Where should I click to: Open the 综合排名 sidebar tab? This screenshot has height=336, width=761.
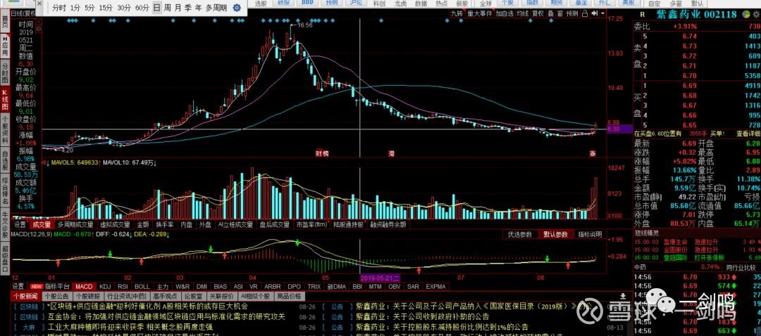click(x=5, y=189)
